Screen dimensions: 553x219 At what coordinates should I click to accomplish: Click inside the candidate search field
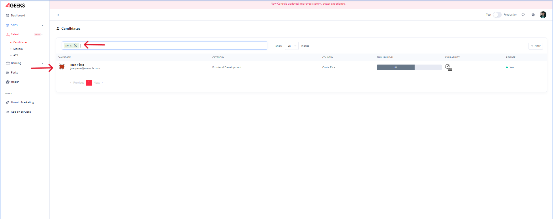[x=173, y=46]
